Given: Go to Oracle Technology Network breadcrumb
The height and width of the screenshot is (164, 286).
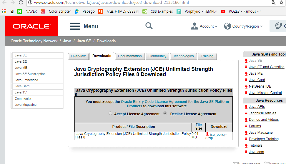Looking at the screenshot, I should (34, 41).
